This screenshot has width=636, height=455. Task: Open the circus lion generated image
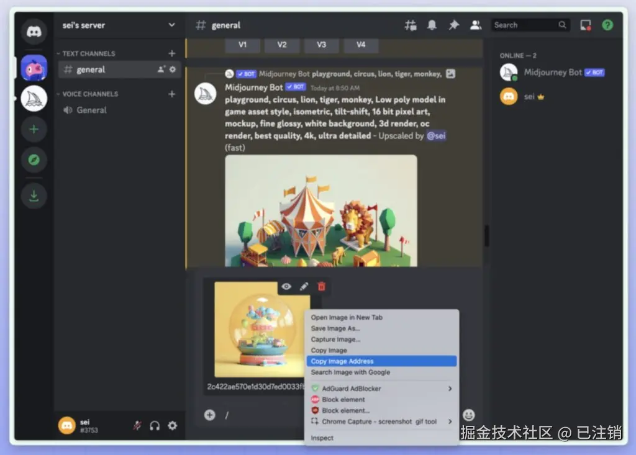click(321, 211)
